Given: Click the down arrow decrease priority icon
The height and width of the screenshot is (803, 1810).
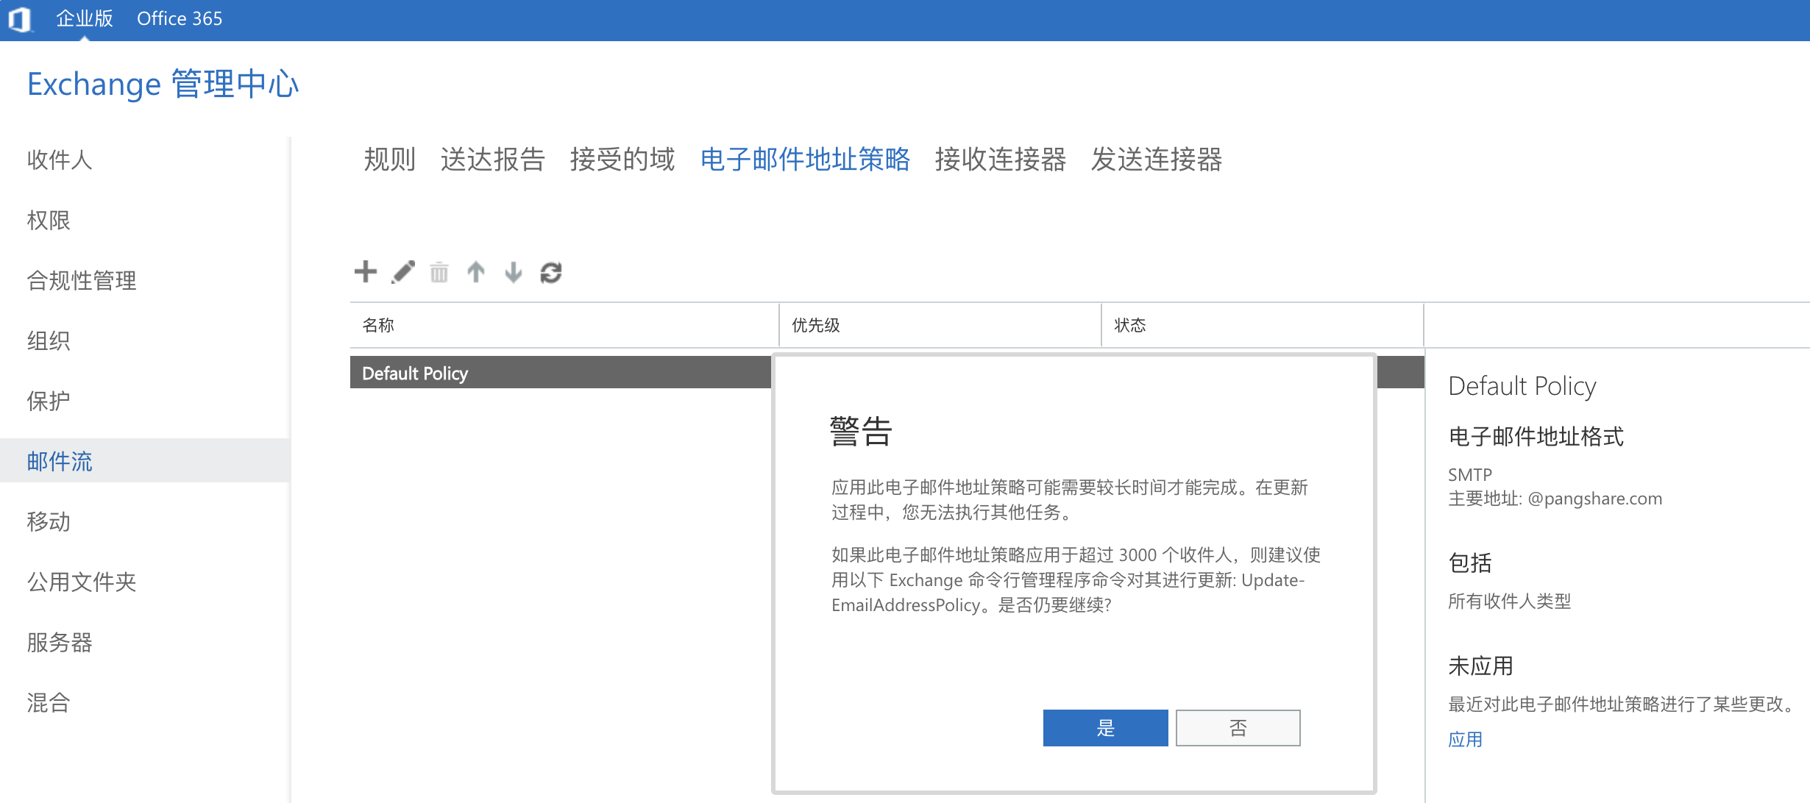Looking at the screenshot, I should [x=514, y=273].
